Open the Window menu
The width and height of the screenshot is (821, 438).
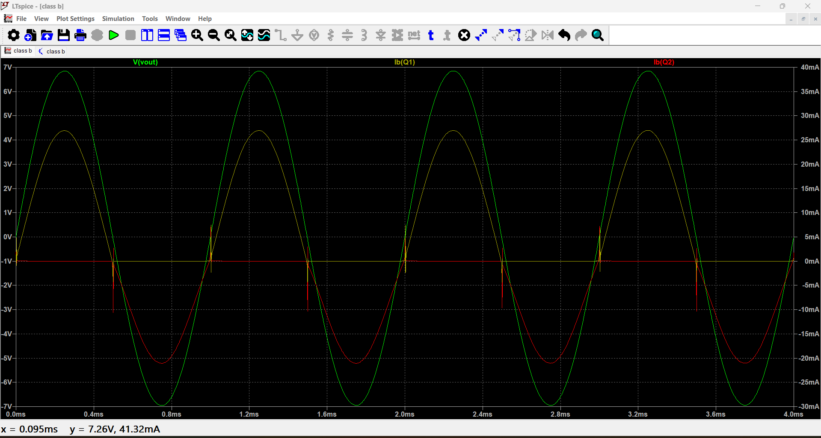tap(178, 19)
